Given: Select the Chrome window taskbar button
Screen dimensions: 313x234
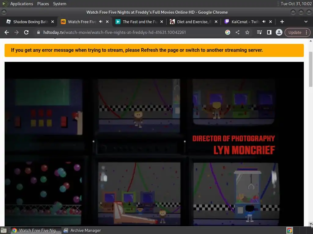Looking at the screenshot, I should (x=36, y=230).
